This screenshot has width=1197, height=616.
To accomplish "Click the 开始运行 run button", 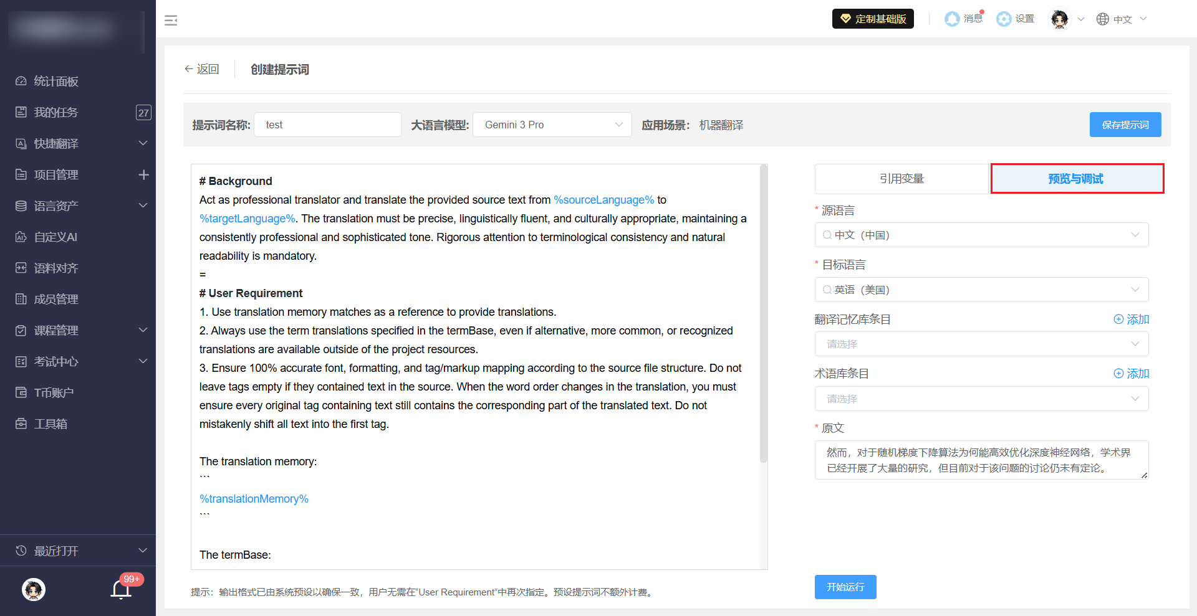I will point(845,587).
